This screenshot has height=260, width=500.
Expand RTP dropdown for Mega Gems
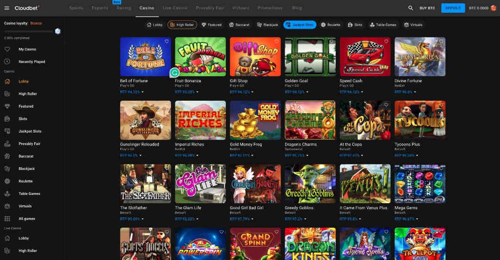[417, 219]
